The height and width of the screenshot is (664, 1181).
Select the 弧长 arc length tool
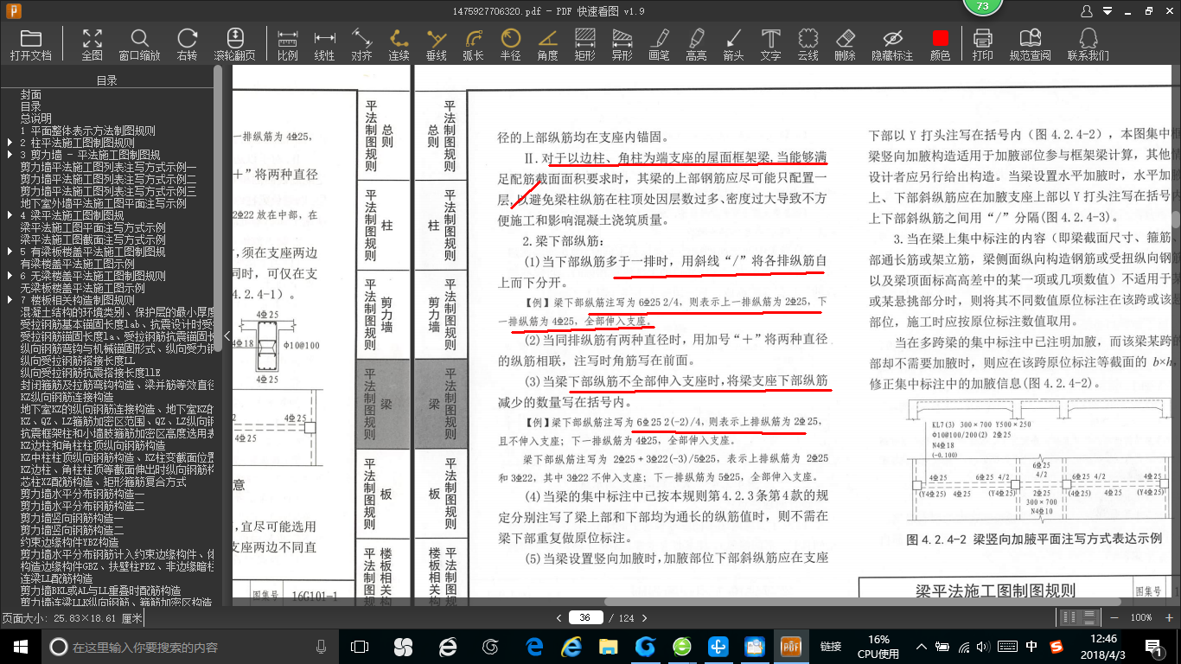point(474,44)
